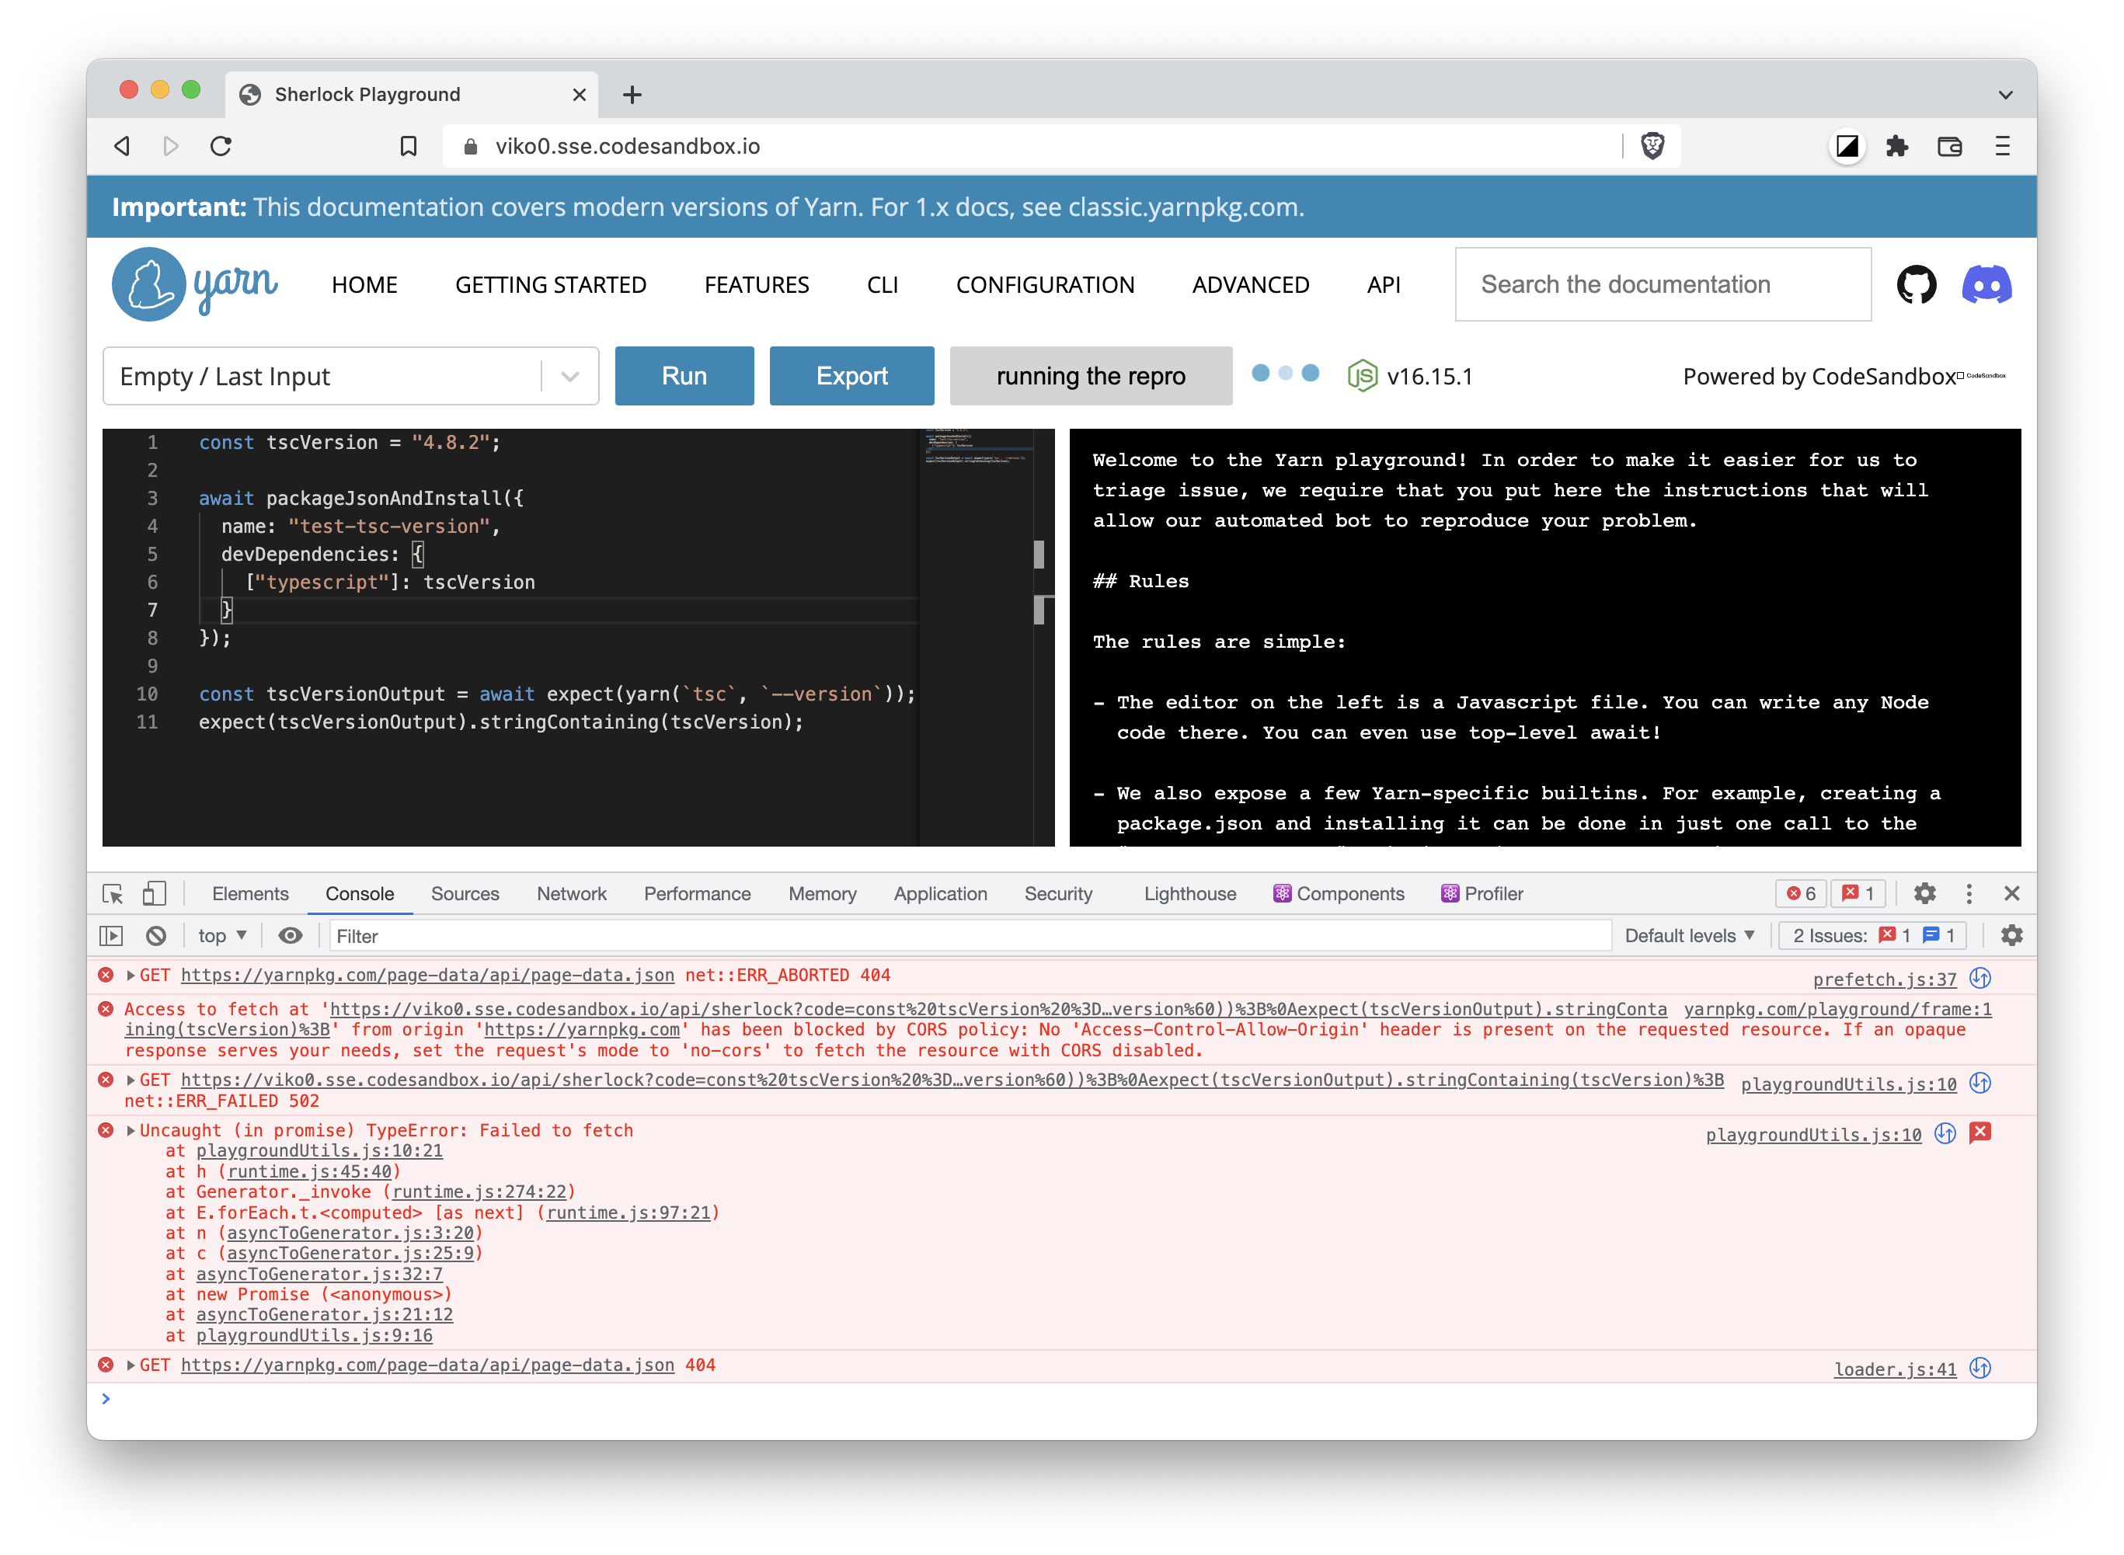The width and height of the screenshot is (2124, 1555).
Task: Toggle the device emulation toolbar icon
Action: pyautogui.click(x=155, y=893)
